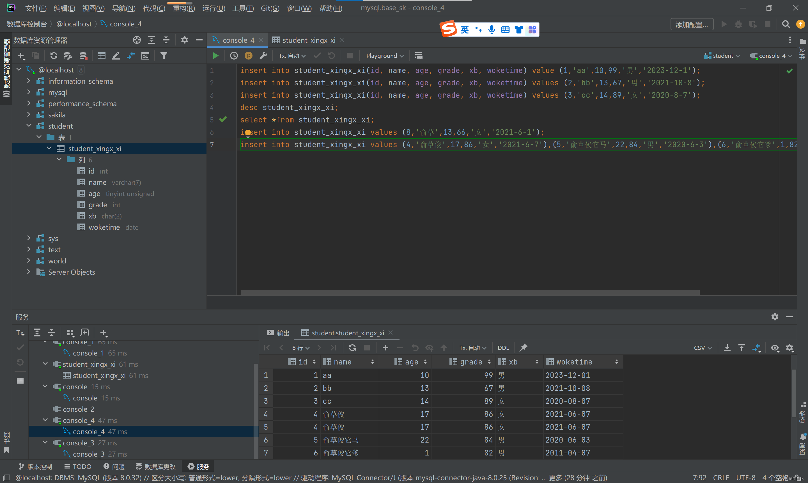
Task: Expand the sakila schema node
Action: tap(29, 115)
